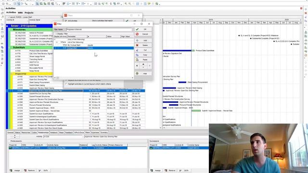
Task: Go to the selected predecessor activity
Action: pos(43,171)
